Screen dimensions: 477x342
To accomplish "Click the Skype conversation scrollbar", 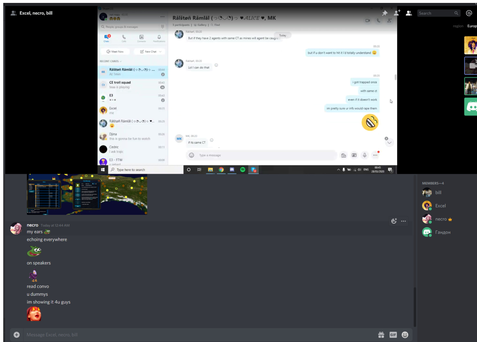I will (395, 77).
